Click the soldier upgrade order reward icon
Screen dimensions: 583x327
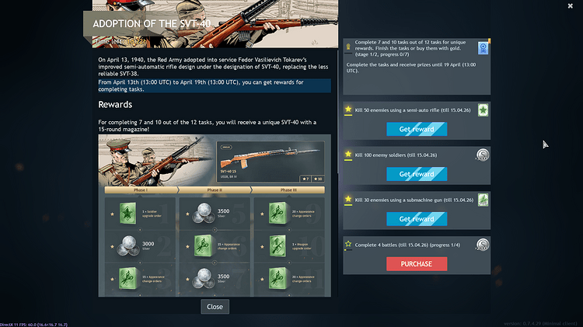click(x=127, y=214)
